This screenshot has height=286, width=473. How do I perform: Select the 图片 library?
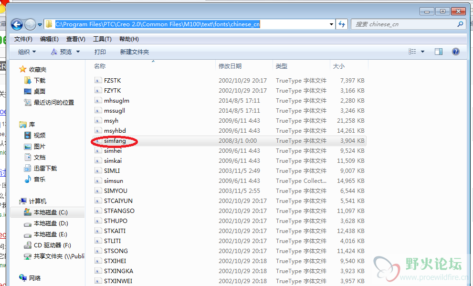40,146
